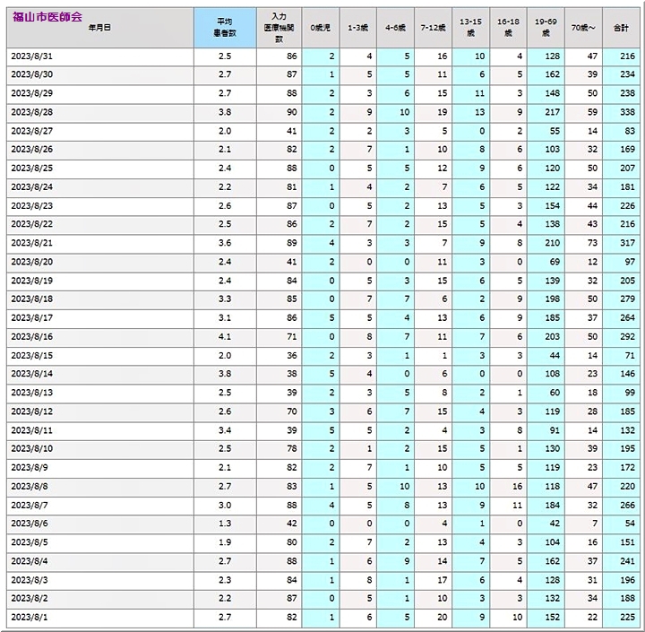Image resolution: width=645 pixels, height=632 pixels.
Task: Select the 2023/8/31 date cell
Action: click(31, 56)
